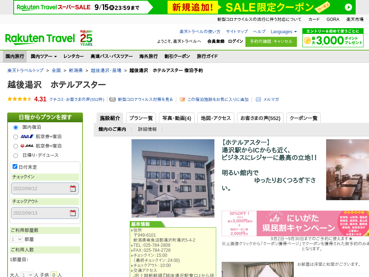Open the GORA link in top bar
The width and height of the screenshot is (369, 277).
[333, 19]
